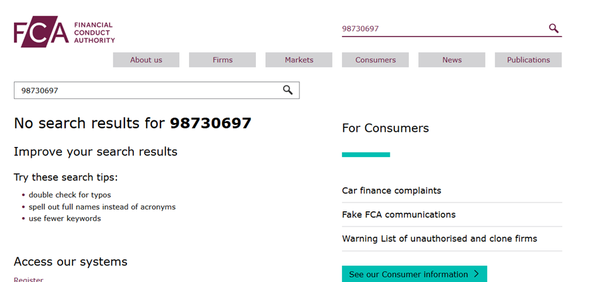
Task: Open the Car finance complaints link
Action: pos(392,191)
